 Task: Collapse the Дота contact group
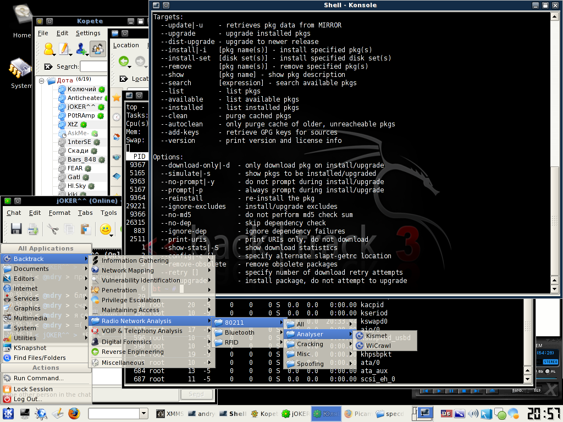click(42, 80)
